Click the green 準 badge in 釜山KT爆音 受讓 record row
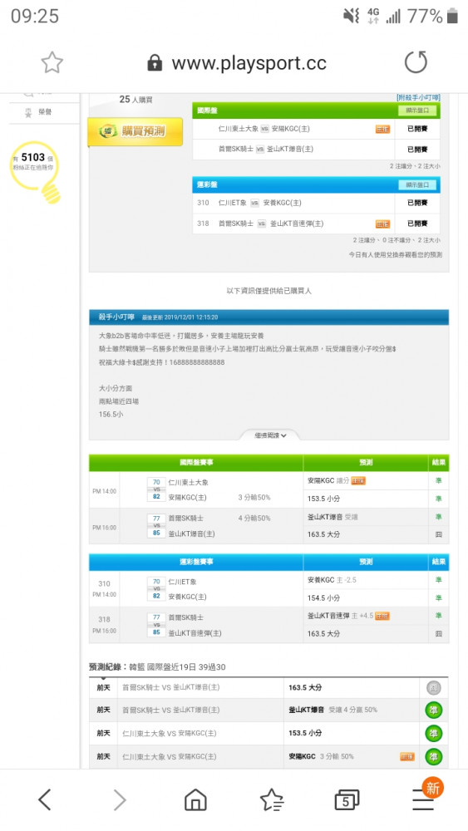 [434, 711]
